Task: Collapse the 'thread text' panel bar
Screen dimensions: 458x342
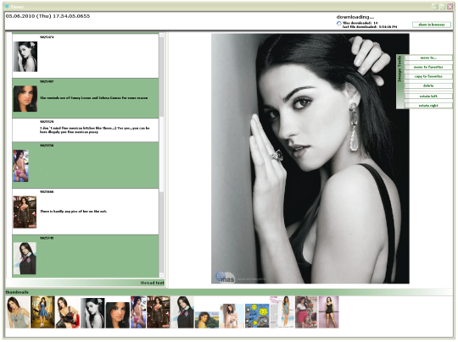Action: (85, 283)
